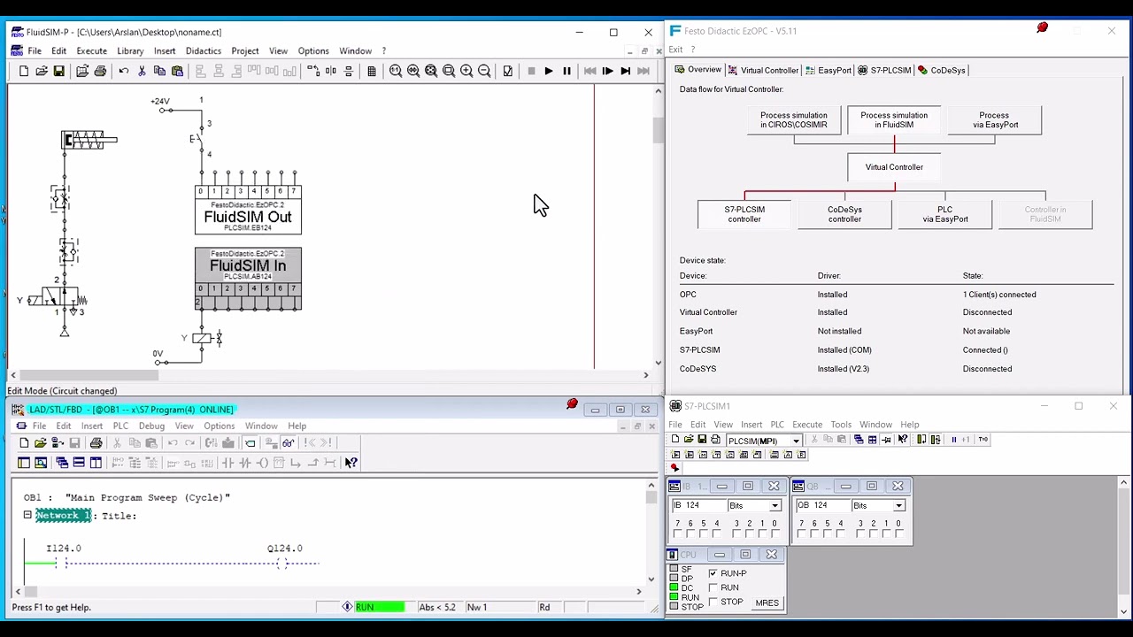Click horizontal scrollbar thumb in FluidSIM canvas
The image size is (1133, 637).
tap(89, 375)
